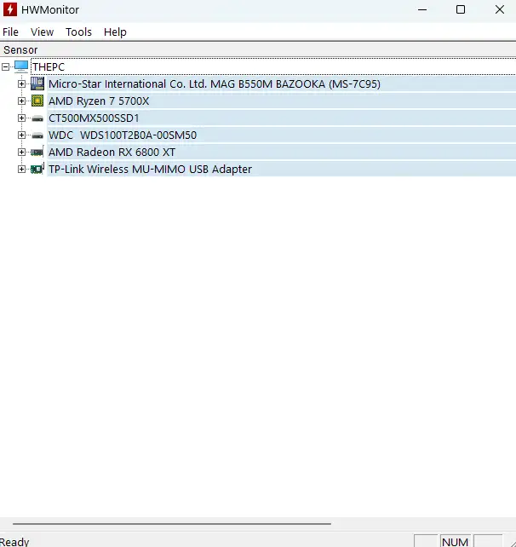Select the AMD Radeon RX 6800 XT row
This screenshot has height=547, width=516.
(x=281, y=153)
